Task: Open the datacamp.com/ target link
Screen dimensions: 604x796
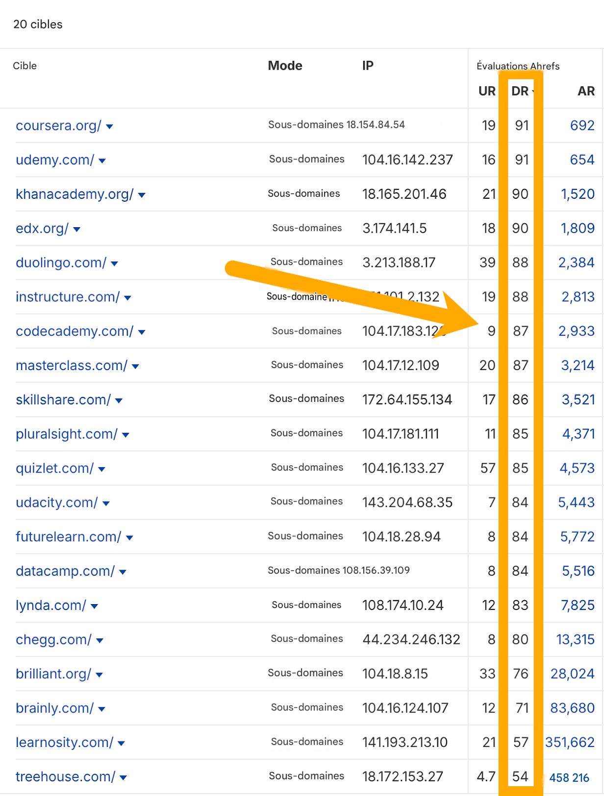Action: 65,571
